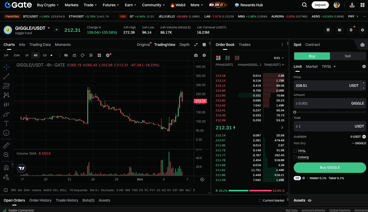Go to the Markets page

(71, 5)
